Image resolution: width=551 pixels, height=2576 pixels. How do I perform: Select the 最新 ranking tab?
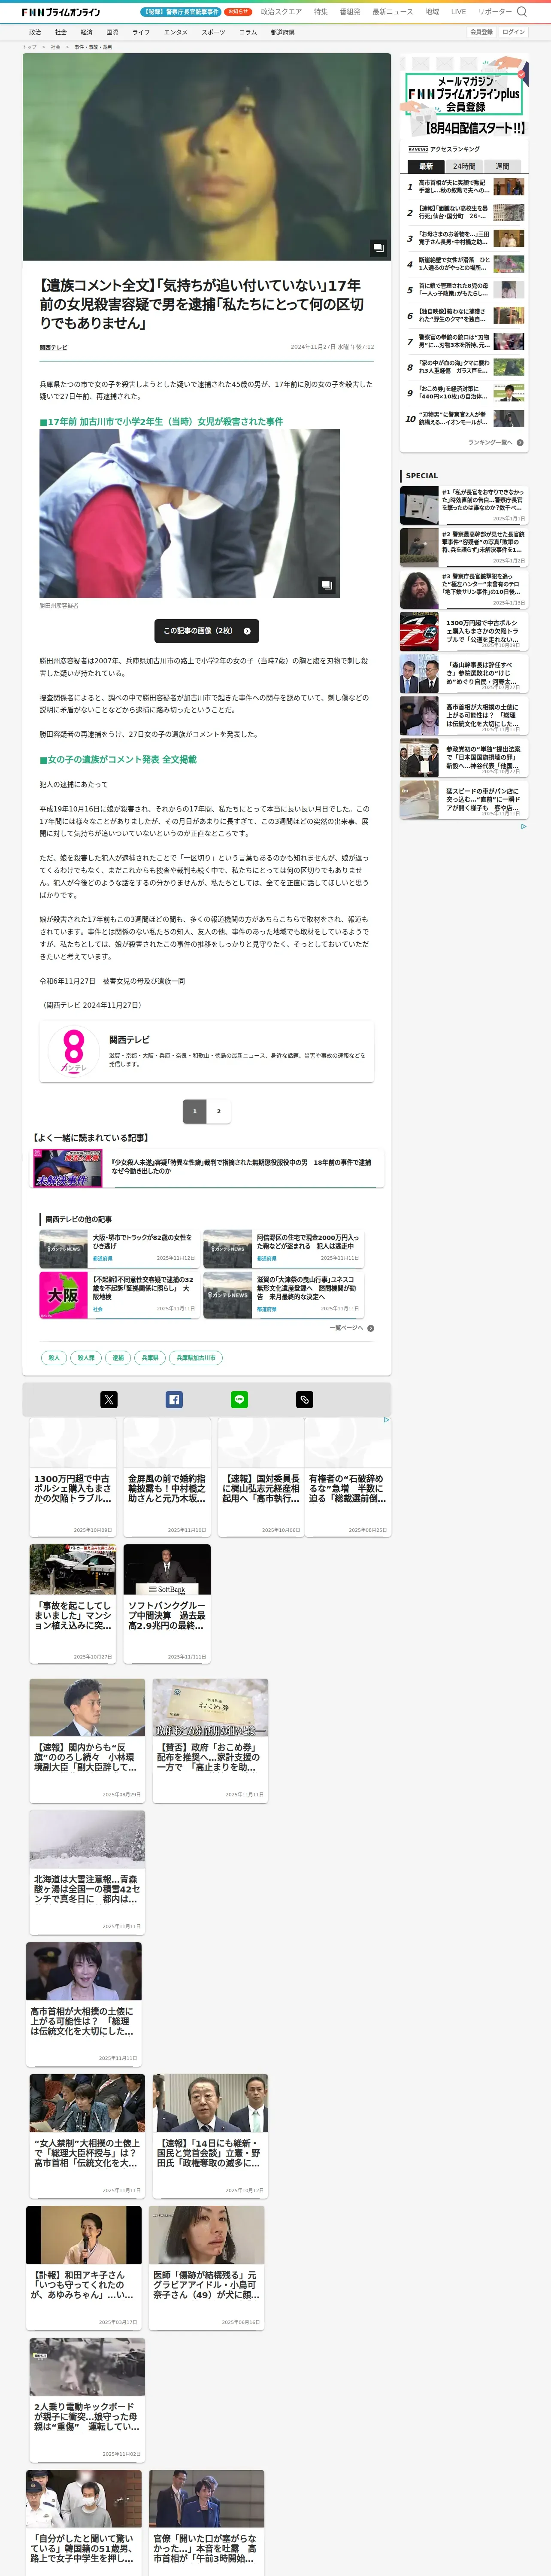coord(426,166)
